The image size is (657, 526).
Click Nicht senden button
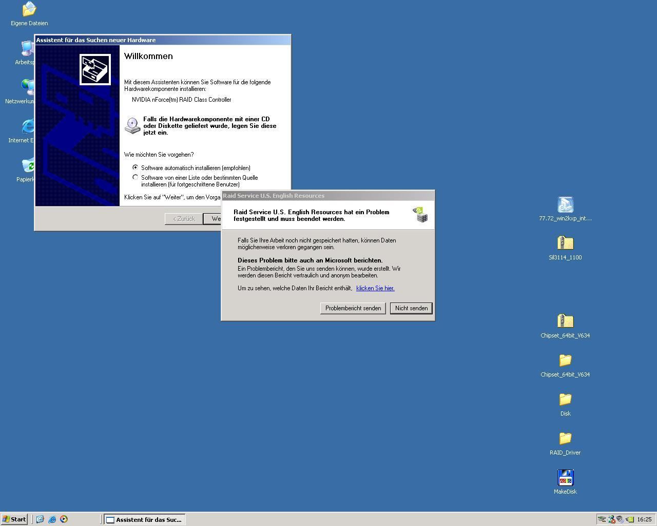click(x=411, y=308)
